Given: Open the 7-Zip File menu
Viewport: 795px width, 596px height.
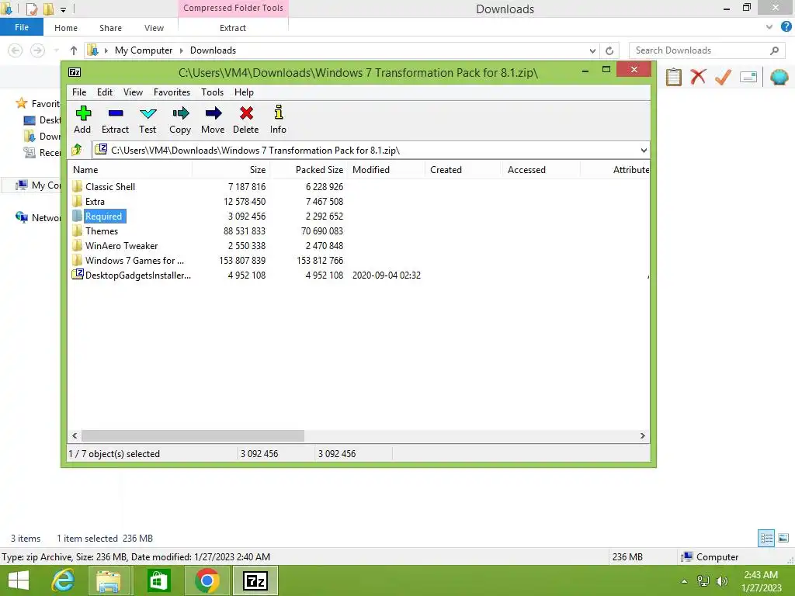Looking at the screenshot, I should click(79, 92).
